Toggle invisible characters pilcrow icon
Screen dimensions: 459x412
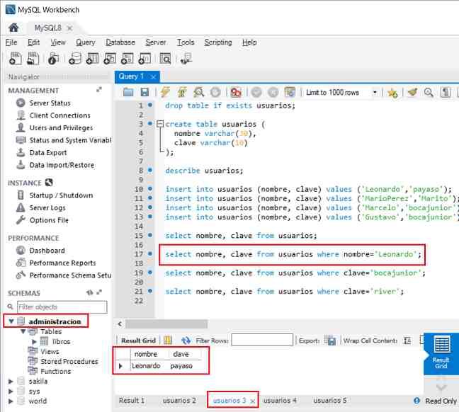point(446,93)
